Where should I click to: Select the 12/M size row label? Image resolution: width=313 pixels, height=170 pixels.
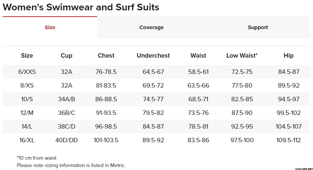[27, 113]
